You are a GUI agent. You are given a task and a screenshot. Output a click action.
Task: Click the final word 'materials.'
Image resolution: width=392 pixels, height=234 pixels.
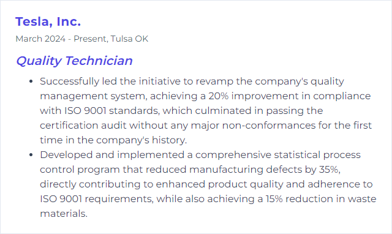[x=64, y=214]
